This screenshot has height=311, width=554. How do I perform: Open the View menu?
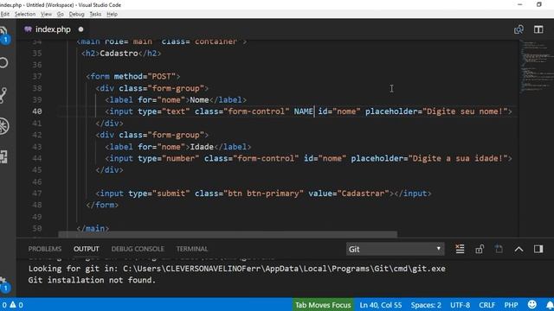[x=46, y=14]
